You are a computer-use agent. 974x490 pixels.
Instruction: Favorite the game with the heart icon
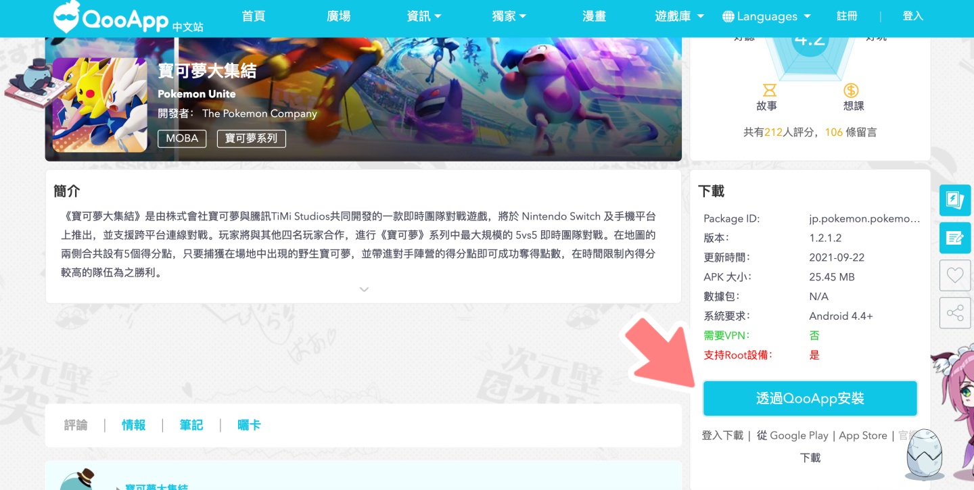click(x=954, y=275)
